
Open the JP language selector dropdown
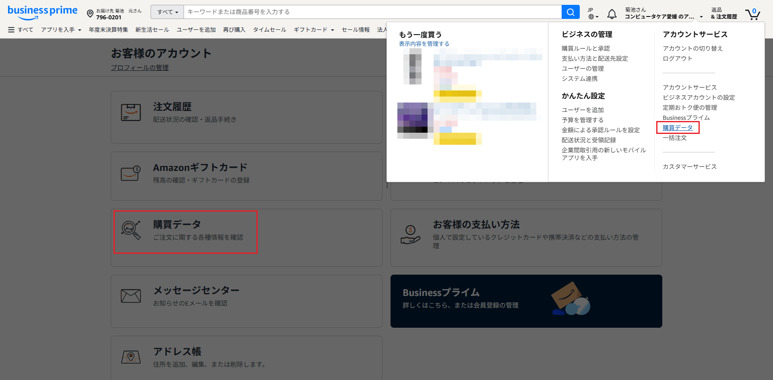point(593,13)
